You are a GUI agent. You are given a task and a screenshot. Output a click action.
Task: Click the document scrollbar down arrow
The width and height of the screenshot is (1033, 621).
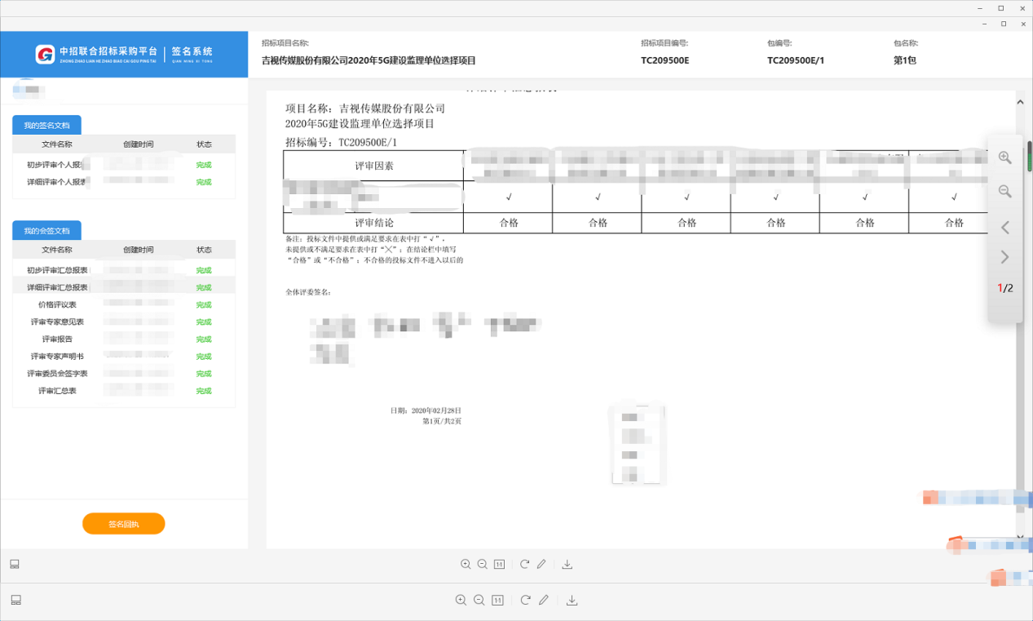tap(1020, 538)
